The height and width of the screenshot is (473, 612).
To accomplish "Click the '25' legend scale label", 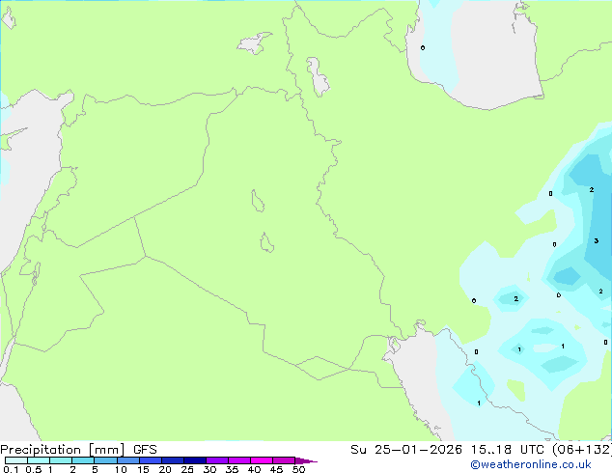I will click(x=187, y=469).
